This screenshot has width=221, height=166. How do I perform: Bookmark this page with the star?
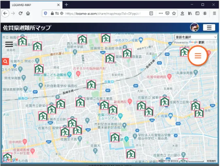tap(174, 13)
